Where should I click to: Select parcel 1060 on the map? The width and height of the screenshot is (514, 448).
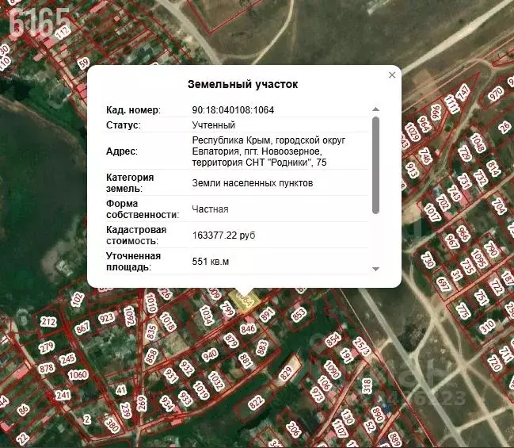[78, 375]
